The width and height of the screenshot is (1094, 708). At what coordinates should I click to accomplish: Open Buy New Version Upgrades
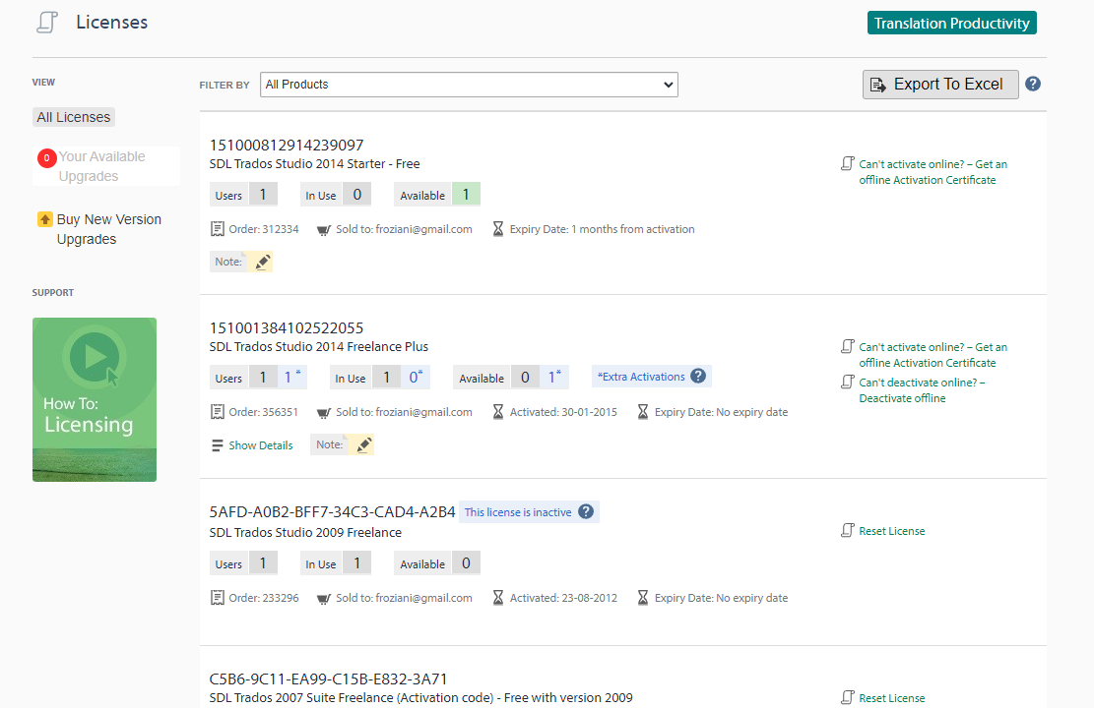(108, 229)
